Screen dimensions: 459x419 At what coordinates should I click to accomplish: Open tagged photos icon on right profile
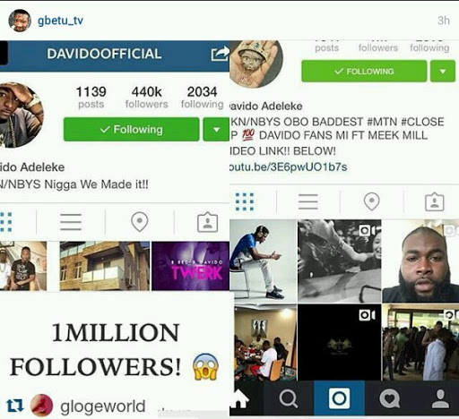pos(435,202)
